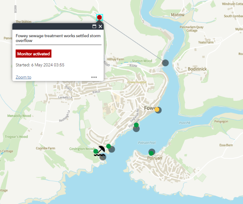Click the Monitor activated status badge
This screenshot has height=204, width=243.
point(33,54)
